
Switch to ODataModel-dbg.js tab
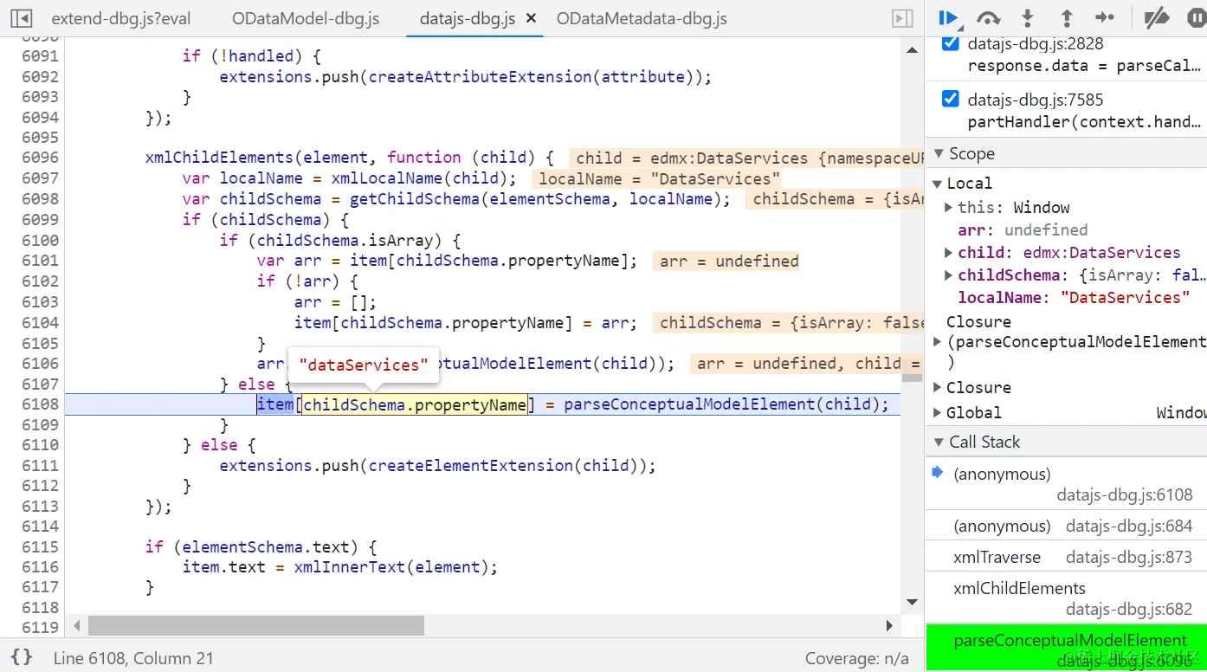click(x=306, y=18)
